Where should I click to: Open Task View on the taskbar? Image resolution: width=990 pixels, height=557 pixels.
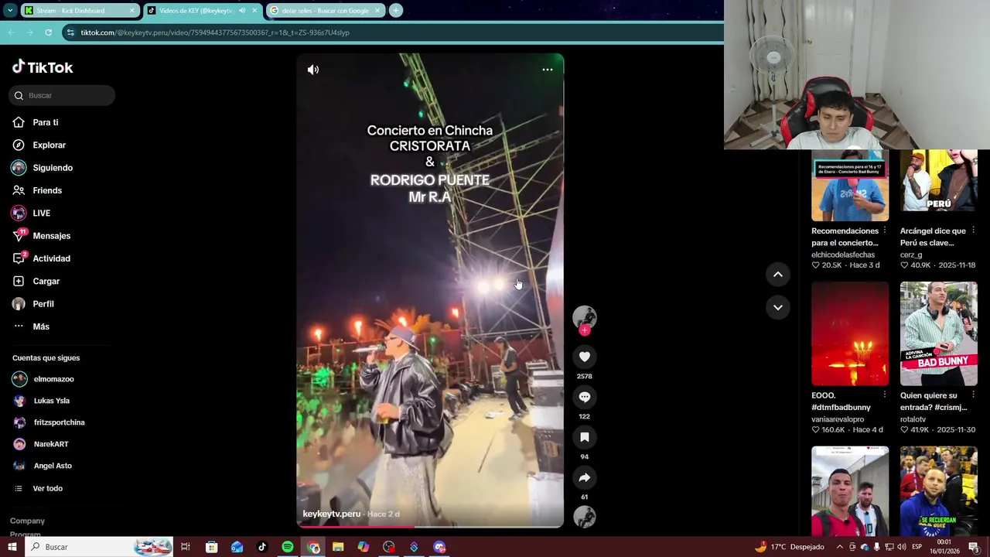point(186,547)
